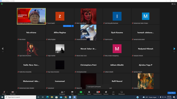Open Whiteboards
177x99 pixels.
(x=122, y=93)
